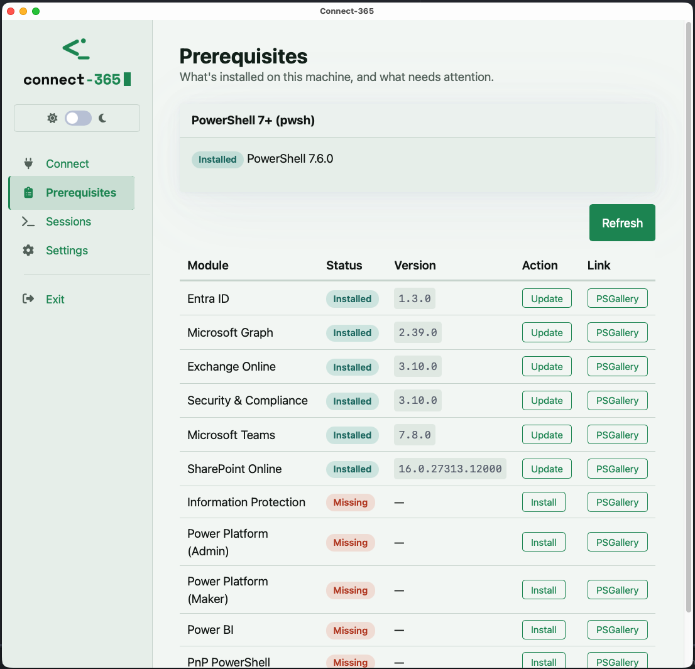The image size is (695, 669).
Task: Click the Status column header
Action: click(x=344, y=265)
